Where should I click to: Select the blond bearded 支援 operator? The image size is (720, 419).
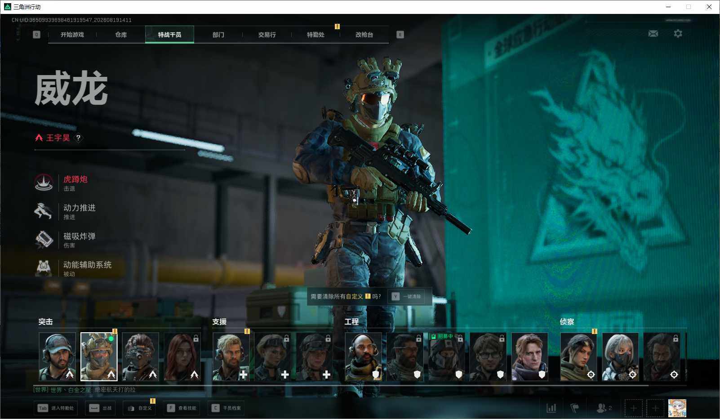tap(231, 357)
